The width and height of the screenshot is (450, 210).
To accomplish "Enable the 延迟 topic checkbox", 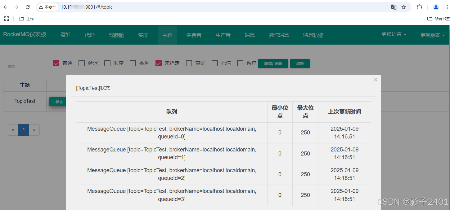I will 82,63.
